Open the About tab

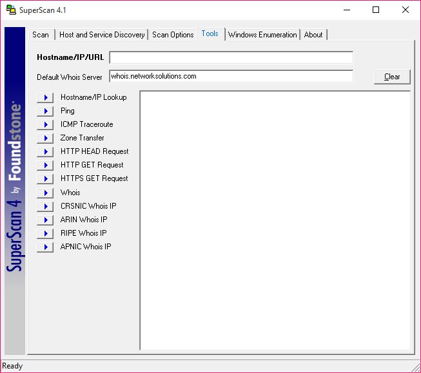click(x=313, y=35)
